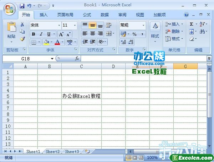
Task: Toggle Underline formatting
Action: point(49,34)
